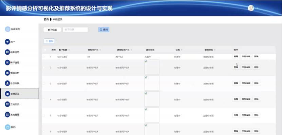Click the batch 删除 button above the table
The height and width of the screenshot is (135, 282).
coord(49,41)
